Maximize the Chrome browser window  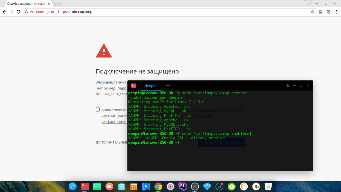point(326,3)
